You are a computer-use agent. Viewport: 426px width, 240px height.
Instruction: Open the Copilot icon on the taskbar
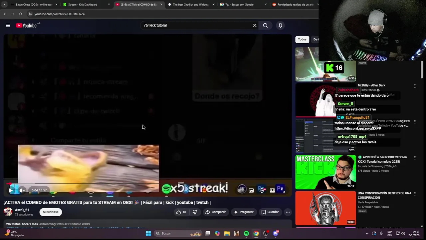(x=217, y=233)
